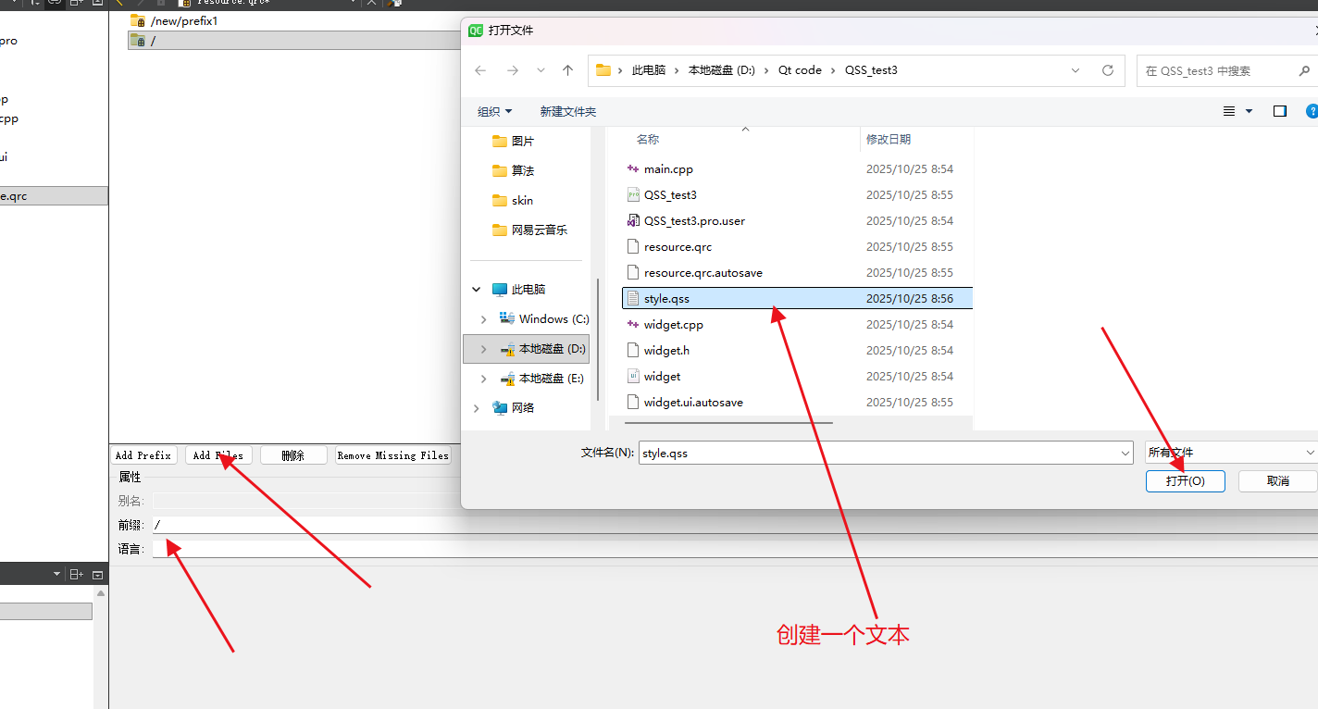Sort files by 名称 column
The width and height of the screenshot is (1318, 709).
648,139
